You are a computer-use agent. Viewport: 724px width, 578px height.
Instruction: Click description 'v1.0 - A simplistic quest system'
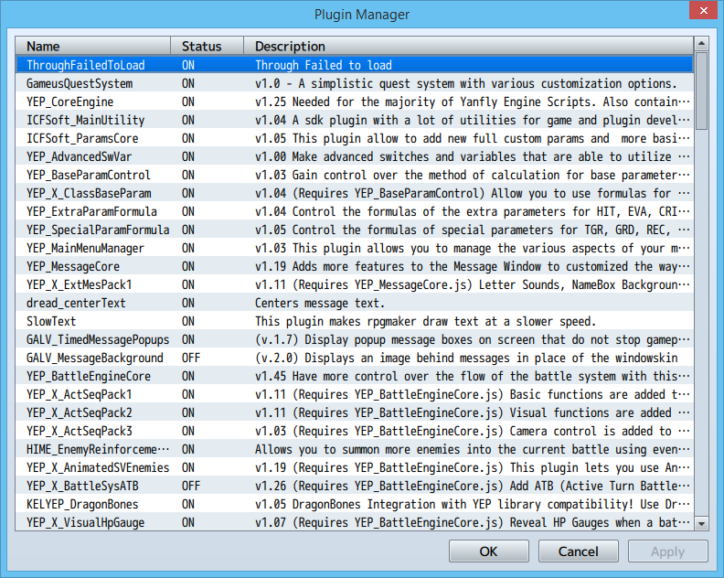466,83
